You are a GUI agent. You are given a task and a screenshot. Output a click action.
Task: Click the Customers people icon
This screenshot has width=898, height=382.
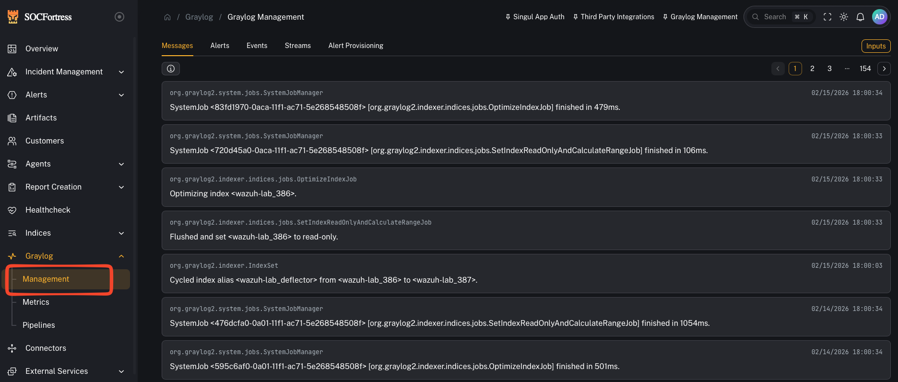click(12, 141)
